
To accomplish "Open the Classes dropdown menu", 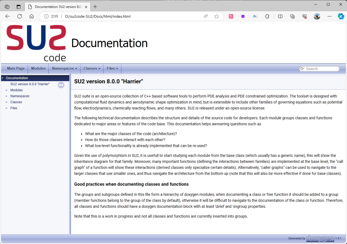I will 92,68.
